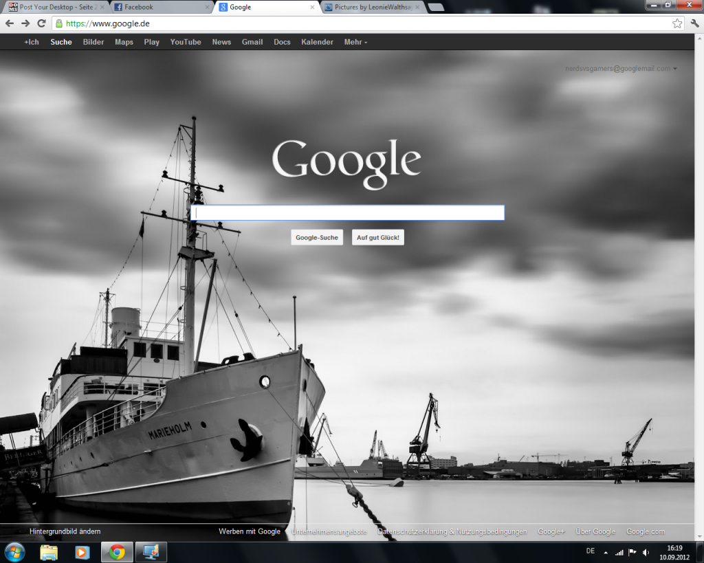
Task: Click Hintergrundbild ändern link
Action: coord(65,531)
